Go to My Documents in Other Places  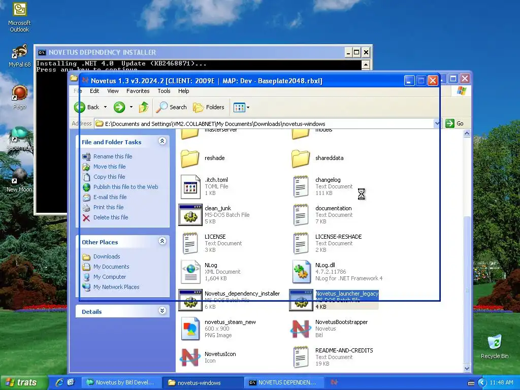point(111,267)
